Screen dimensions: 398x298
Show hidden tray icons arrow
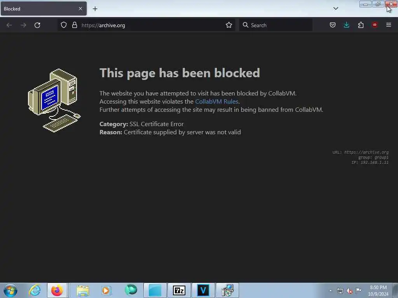(x=330, y=291)
